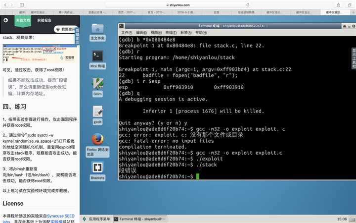Click the "./stack" command line
356x223 pixels.
click(168, 165)
